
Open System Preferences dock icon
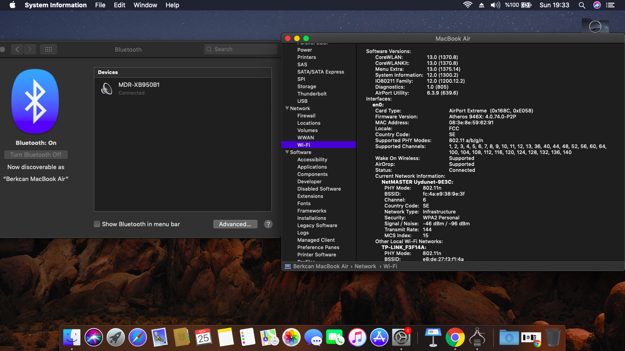pos(401,338)
